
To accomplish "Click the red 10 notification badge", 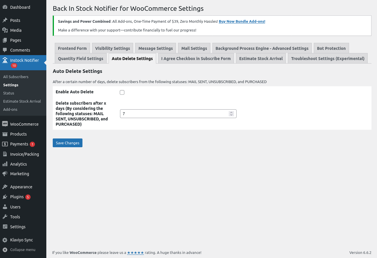I will [14, 66].
